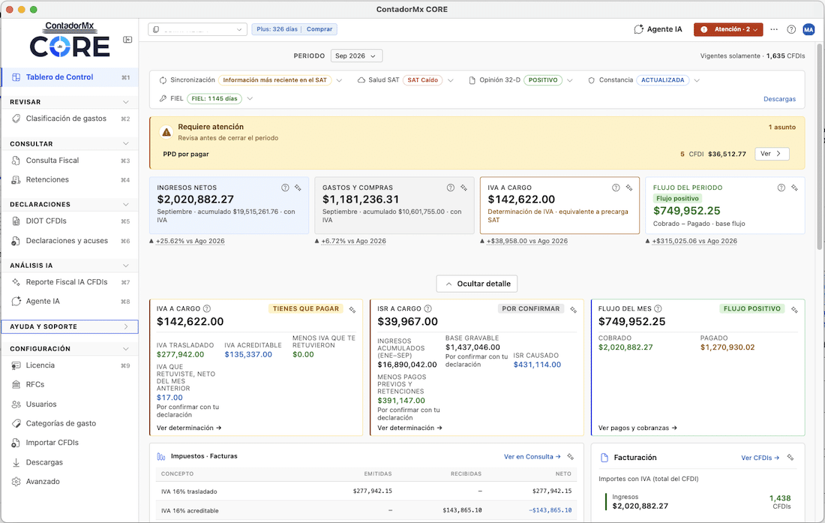Click help icon on Gastos y Compras card

click(451, 188)
